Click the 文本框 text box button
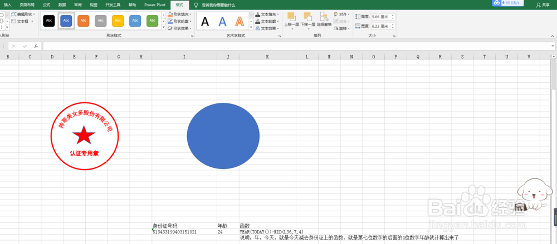Viewport: 557px width, 244px height. point(22,21)
